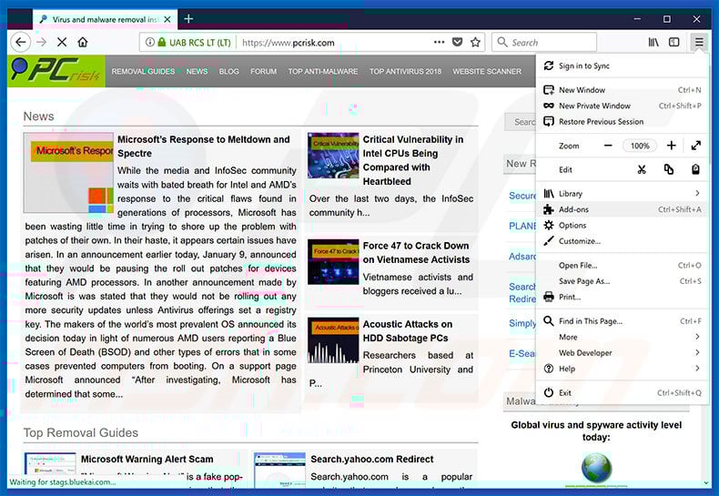Open Force 47 to Crack Down article
The height and width of the screenshot is (496, 719).
(416, 253)
